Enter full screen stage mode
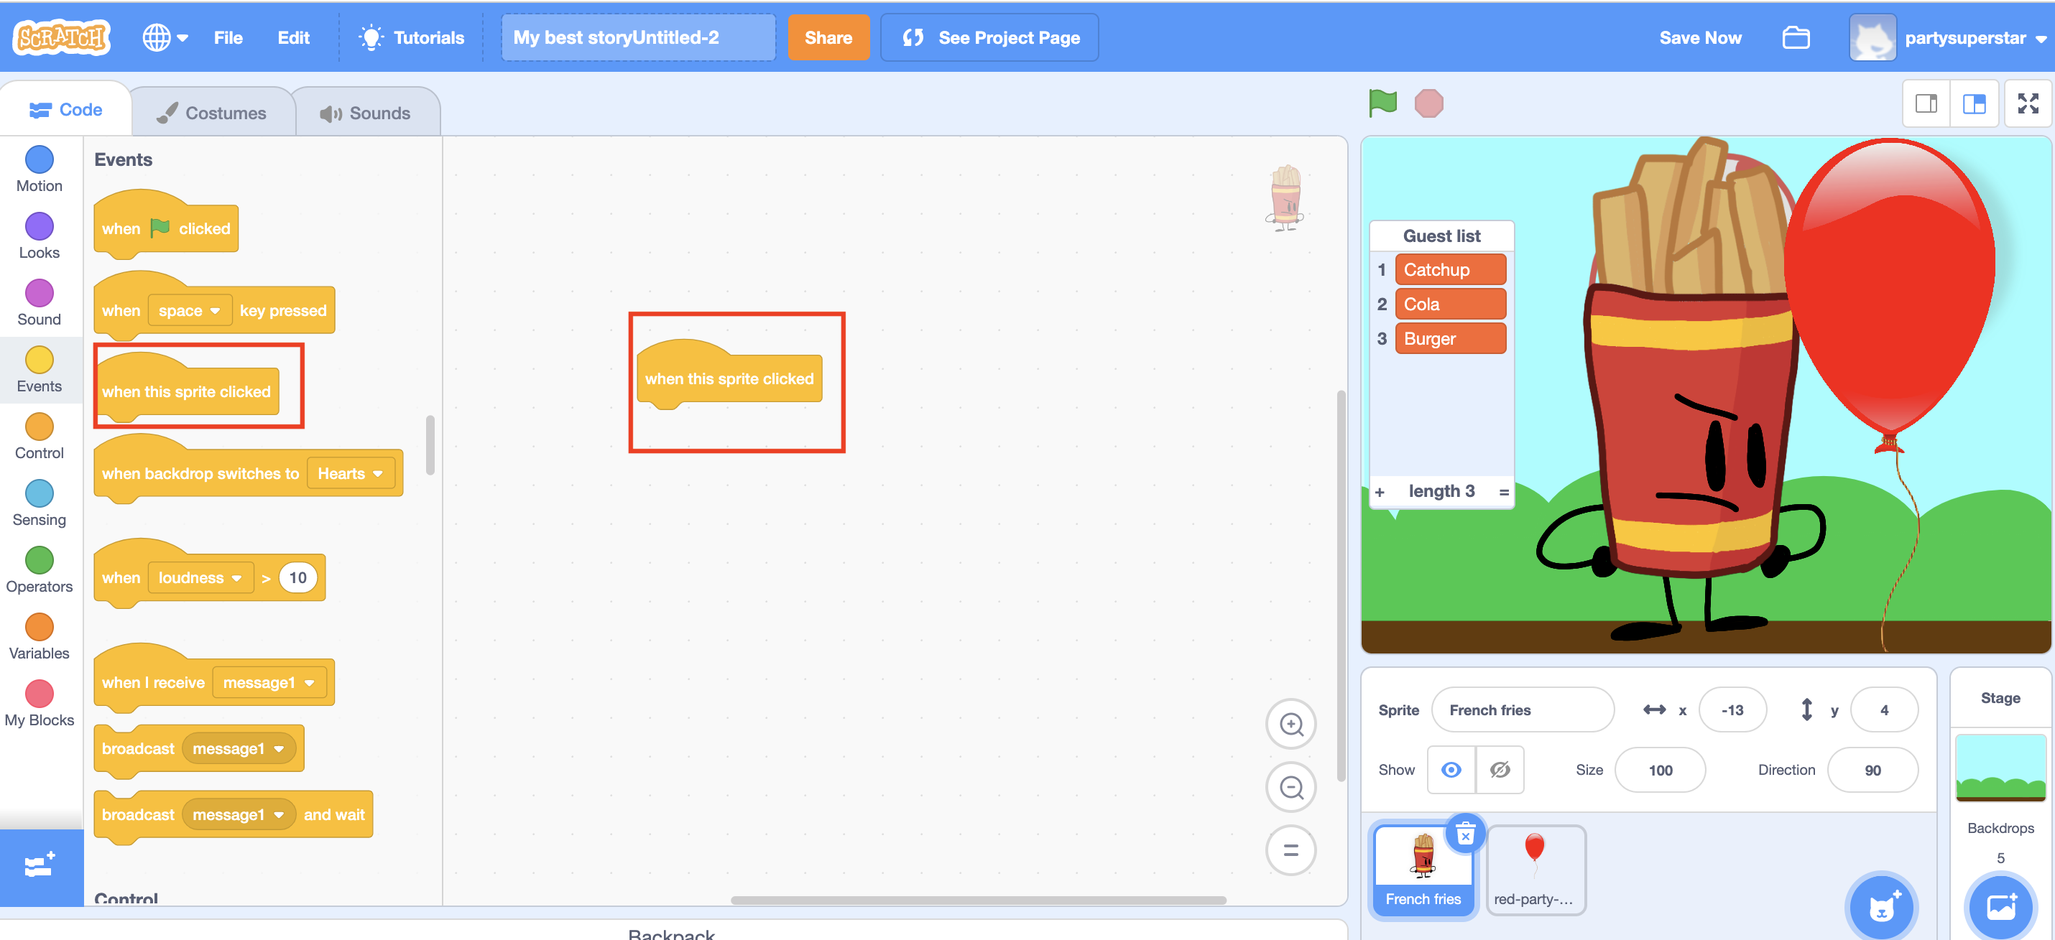This screenshot has width=2055, height=940. tap(2027, 103)
